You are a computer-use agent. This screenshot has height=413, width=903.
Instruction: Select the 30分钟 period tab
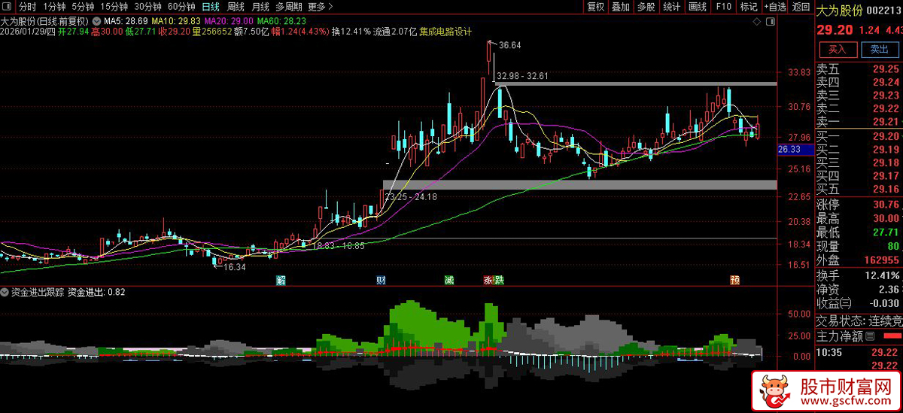[x=148, y=7]
